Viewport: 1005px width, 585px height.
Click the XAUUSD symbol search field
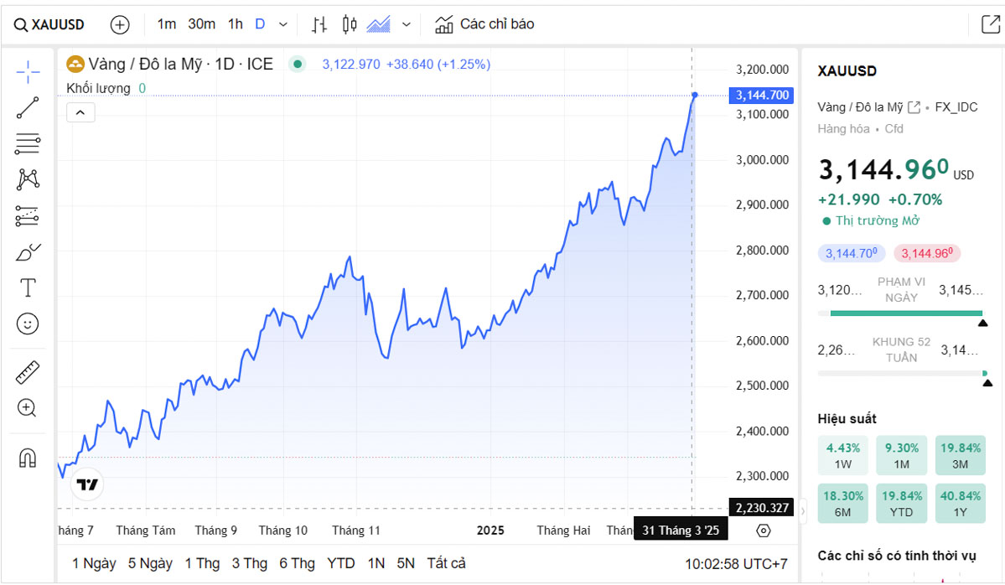(x=49, y=24)
